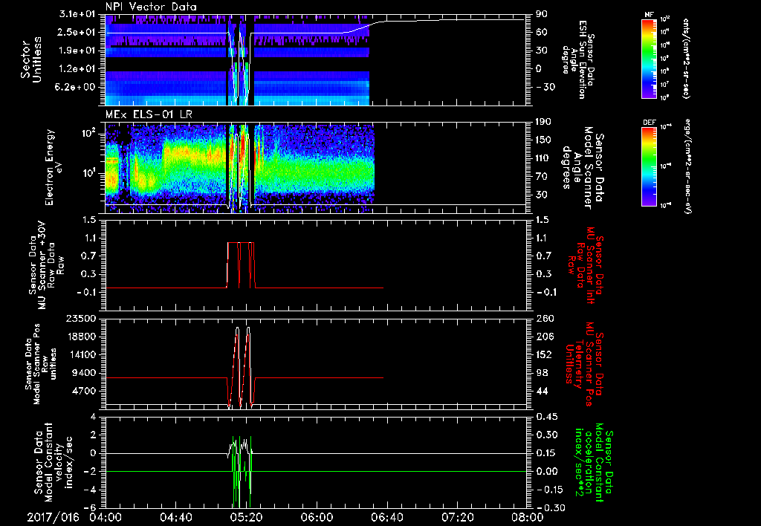761x526 pixels.
Task: Click the '06:00' time axis label
Action: (317, 517)
